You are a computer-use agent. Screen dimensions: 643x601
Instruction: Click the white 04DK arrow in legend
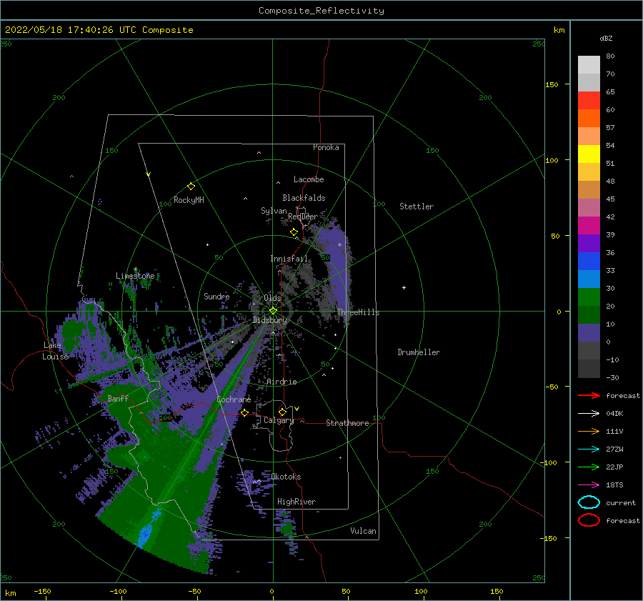tap(589, 413)
